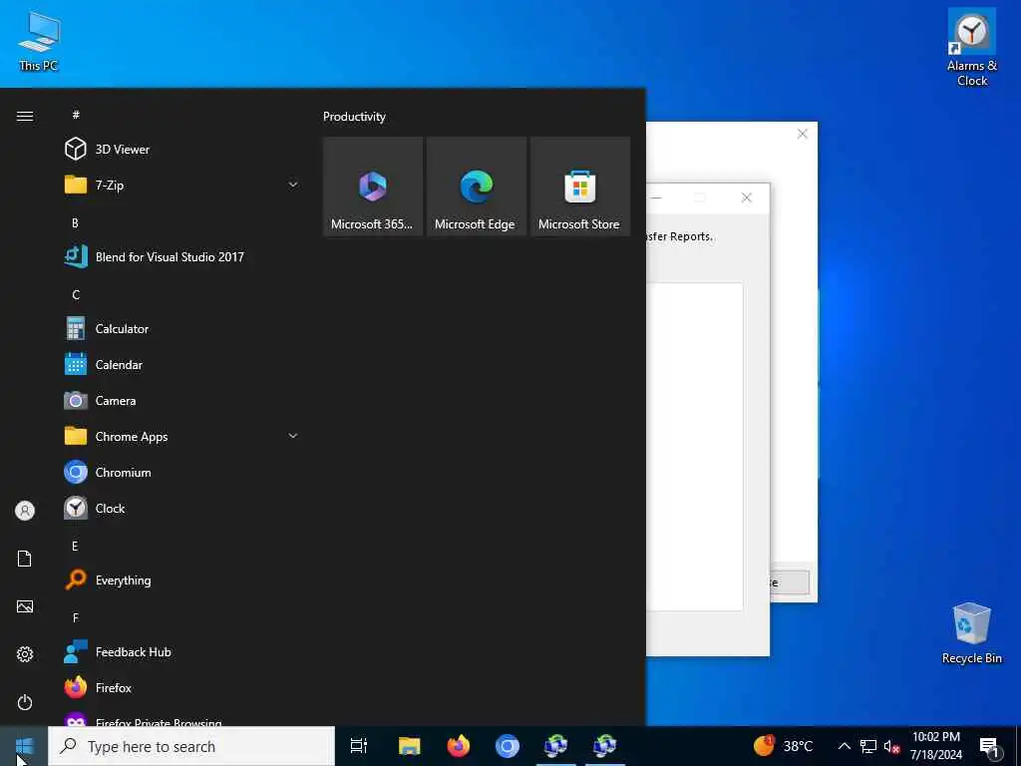
Task: Open Chromium from the taskbar
Action: click(x=508, y=746)
